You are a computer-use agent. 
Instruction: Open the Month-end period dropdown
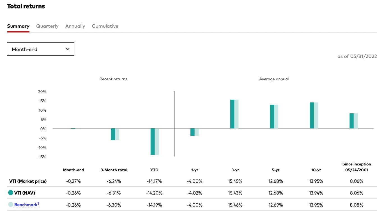[41, 49]
